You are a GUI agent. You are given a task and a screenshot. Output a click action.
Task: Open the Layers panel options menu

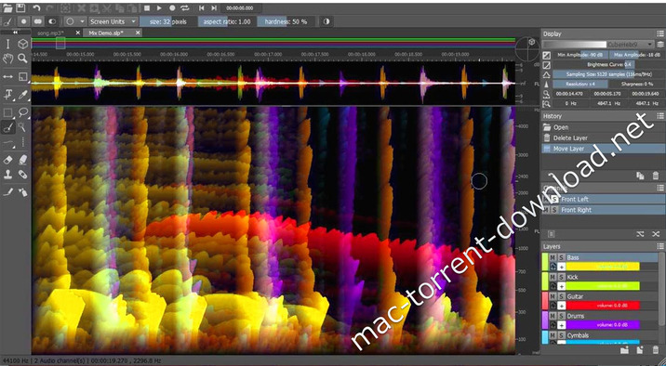click(x=660, y=246)
